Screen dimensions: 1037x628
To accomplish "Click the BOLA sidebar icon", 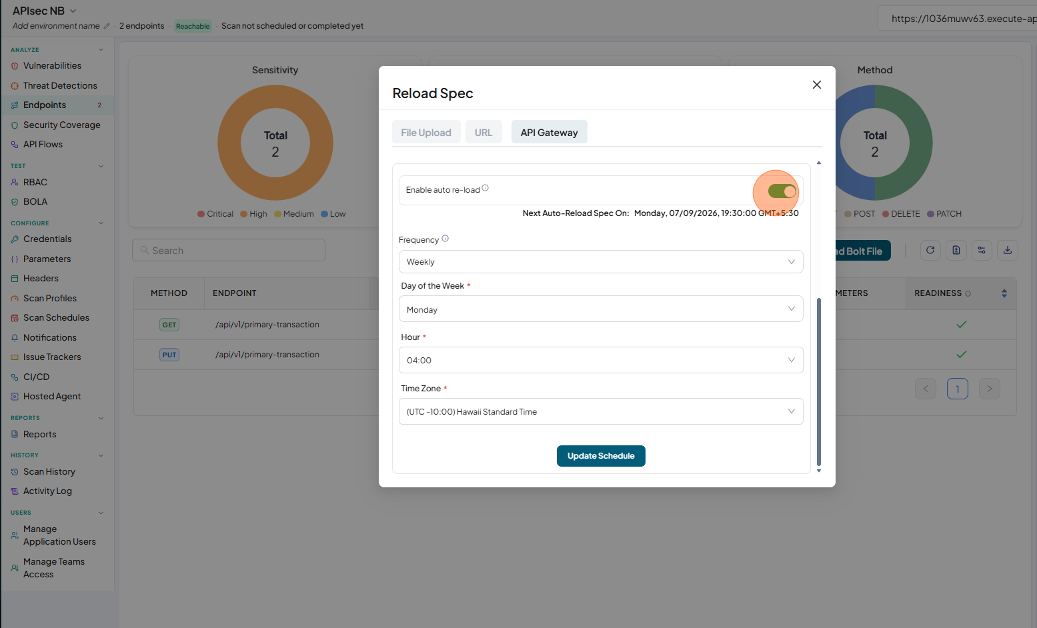I will click(15, 202).
